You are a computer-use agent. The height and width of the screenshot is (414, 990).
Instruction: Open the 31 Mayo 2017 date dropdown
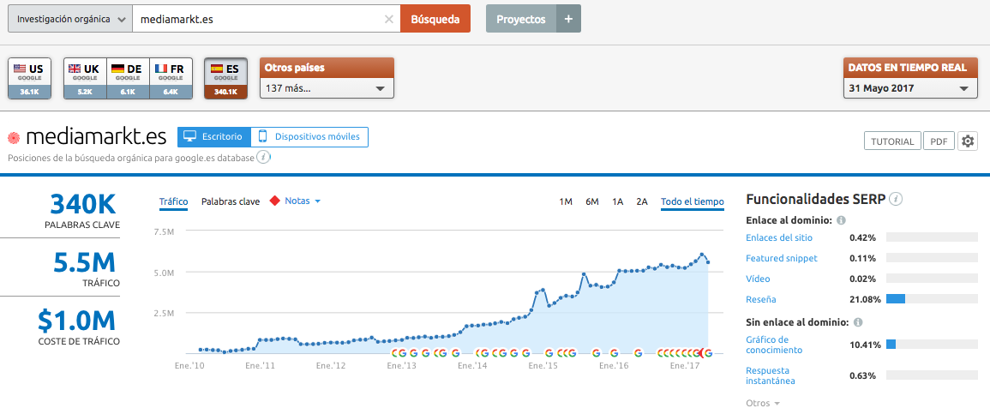click(909, 88)
